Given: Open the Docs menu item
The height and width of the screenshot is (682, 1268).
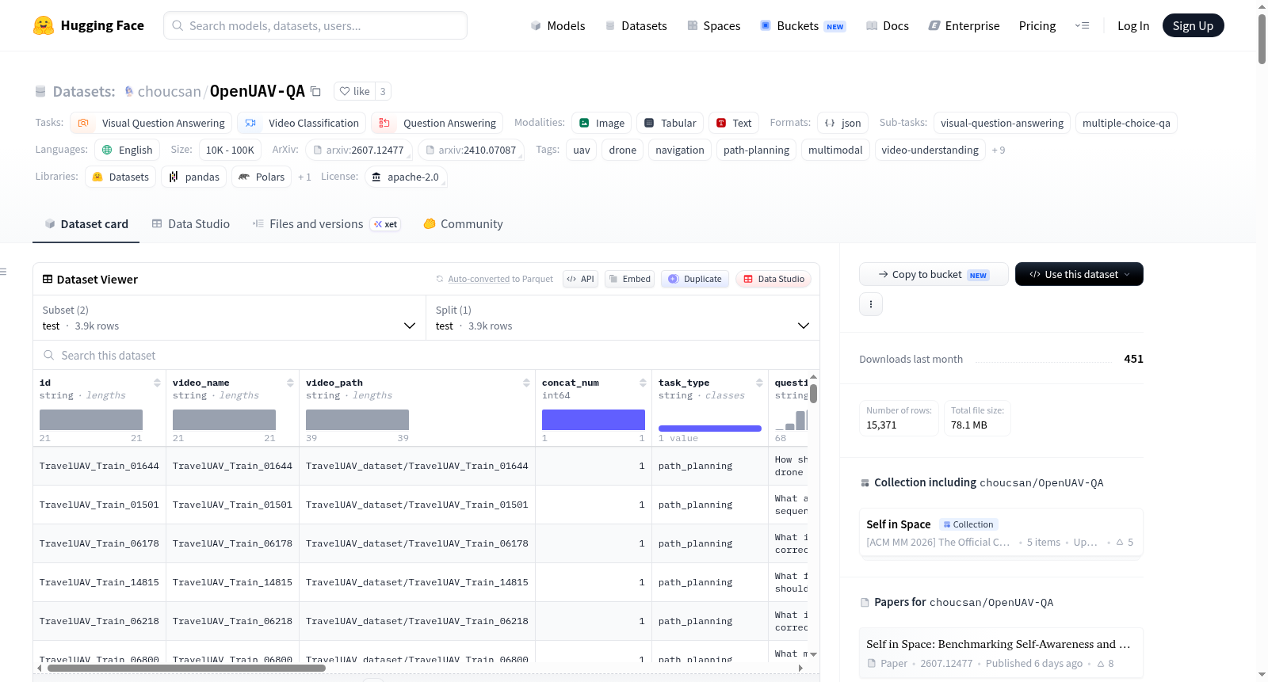Looking at the screenshot, I should (x=888, y=25).
